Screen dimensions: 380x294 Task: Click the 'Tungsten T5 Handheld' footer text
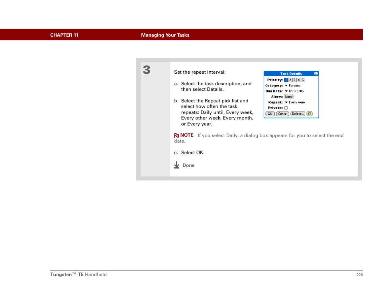78,274
